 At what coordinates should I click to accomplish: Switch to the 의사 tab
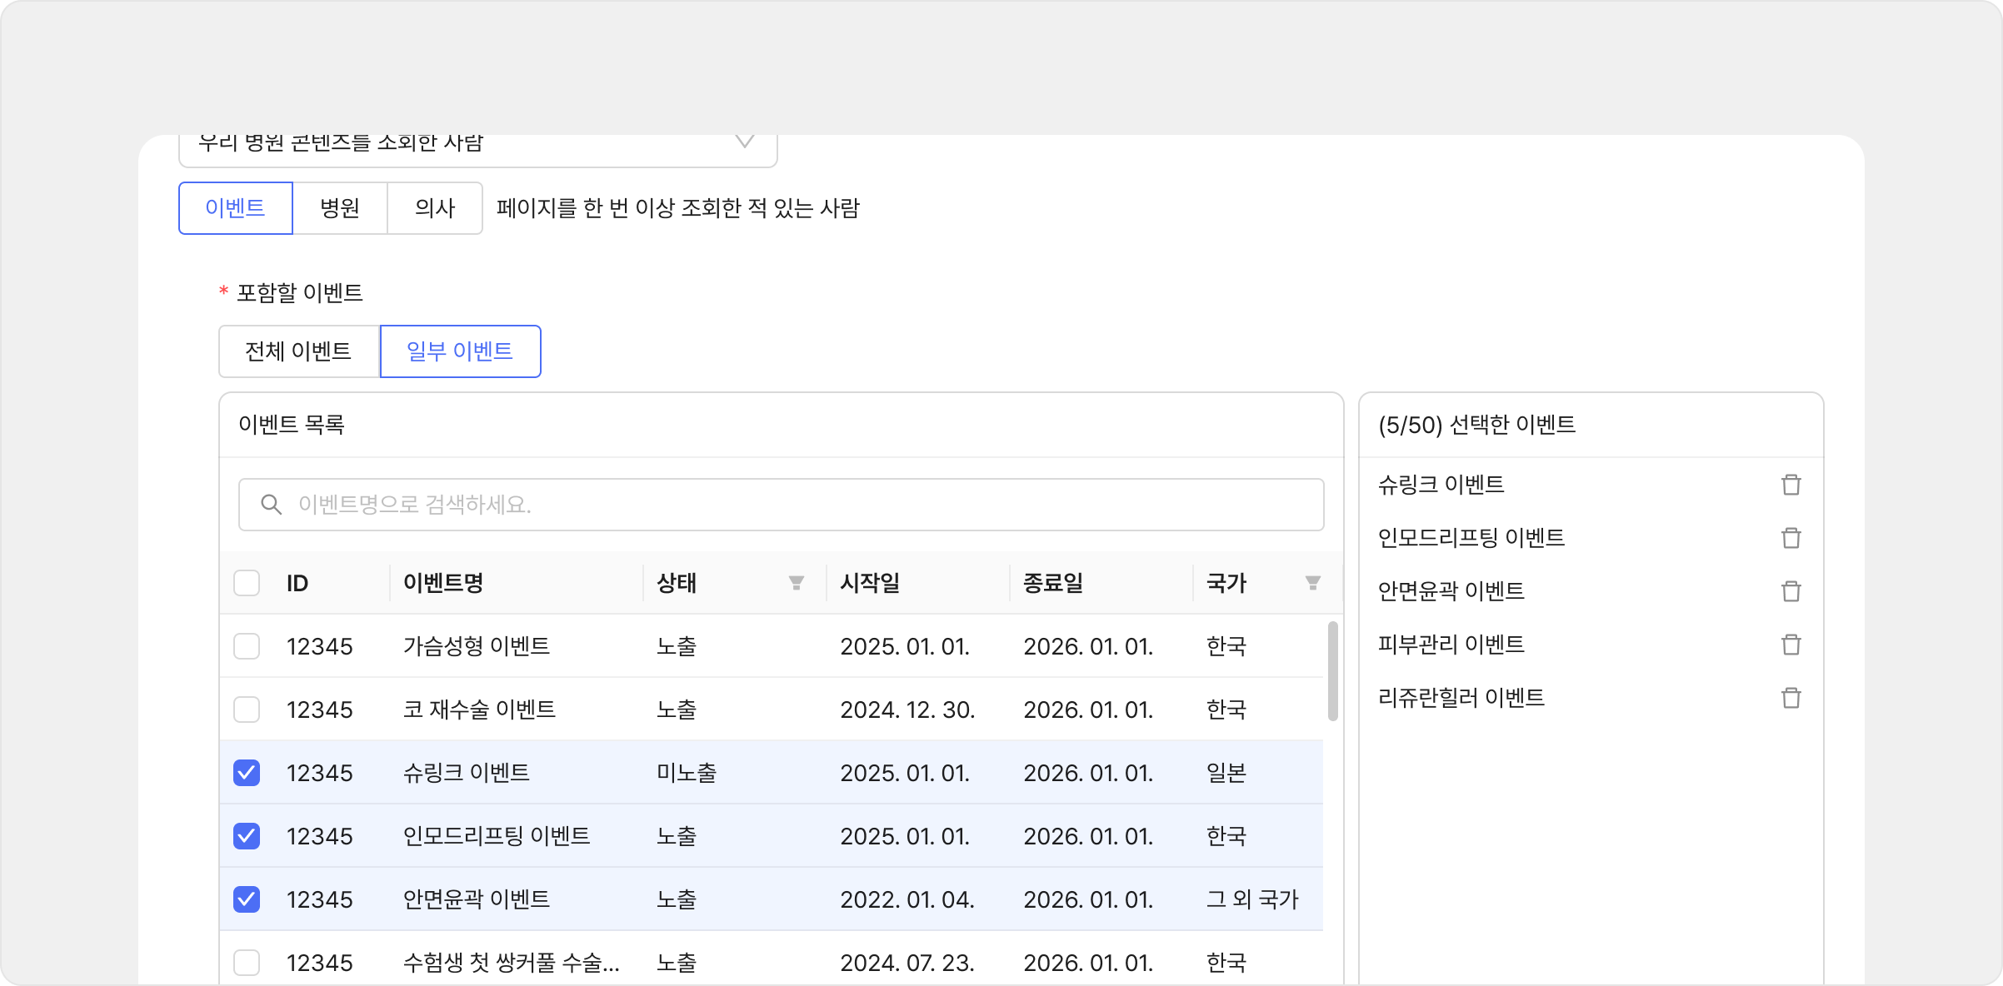point(435,208)
